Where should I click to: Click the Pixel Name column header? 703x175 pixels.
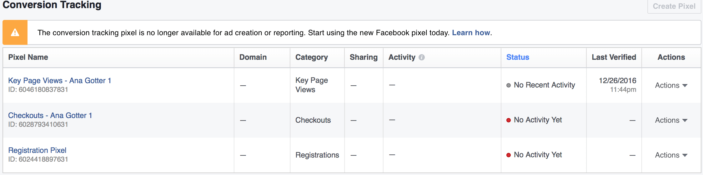point(28,57)
